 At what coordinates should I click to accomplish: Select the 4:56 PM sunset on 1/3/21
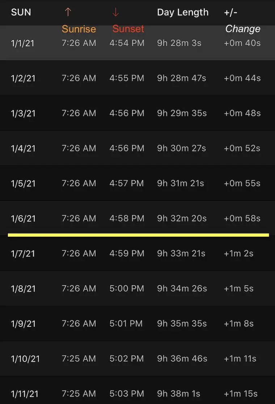tap(127, 113)
